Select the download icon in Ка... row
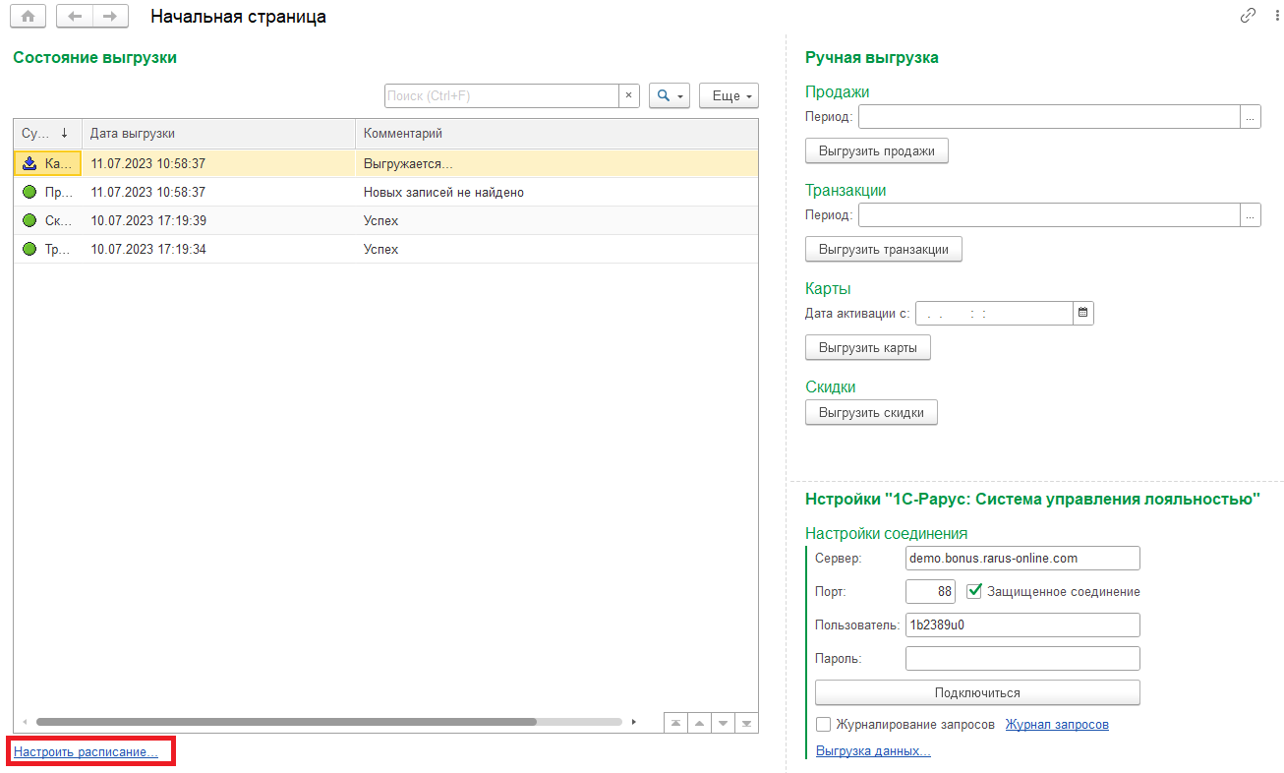 [29, 163]
